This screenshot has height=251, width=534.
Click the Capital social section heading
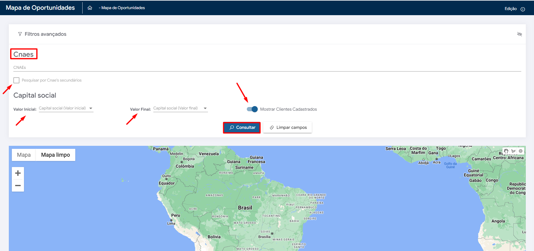(x=35, y=95)
